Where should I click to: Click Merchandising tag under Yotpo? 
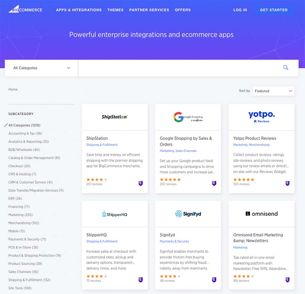point(259,145)
